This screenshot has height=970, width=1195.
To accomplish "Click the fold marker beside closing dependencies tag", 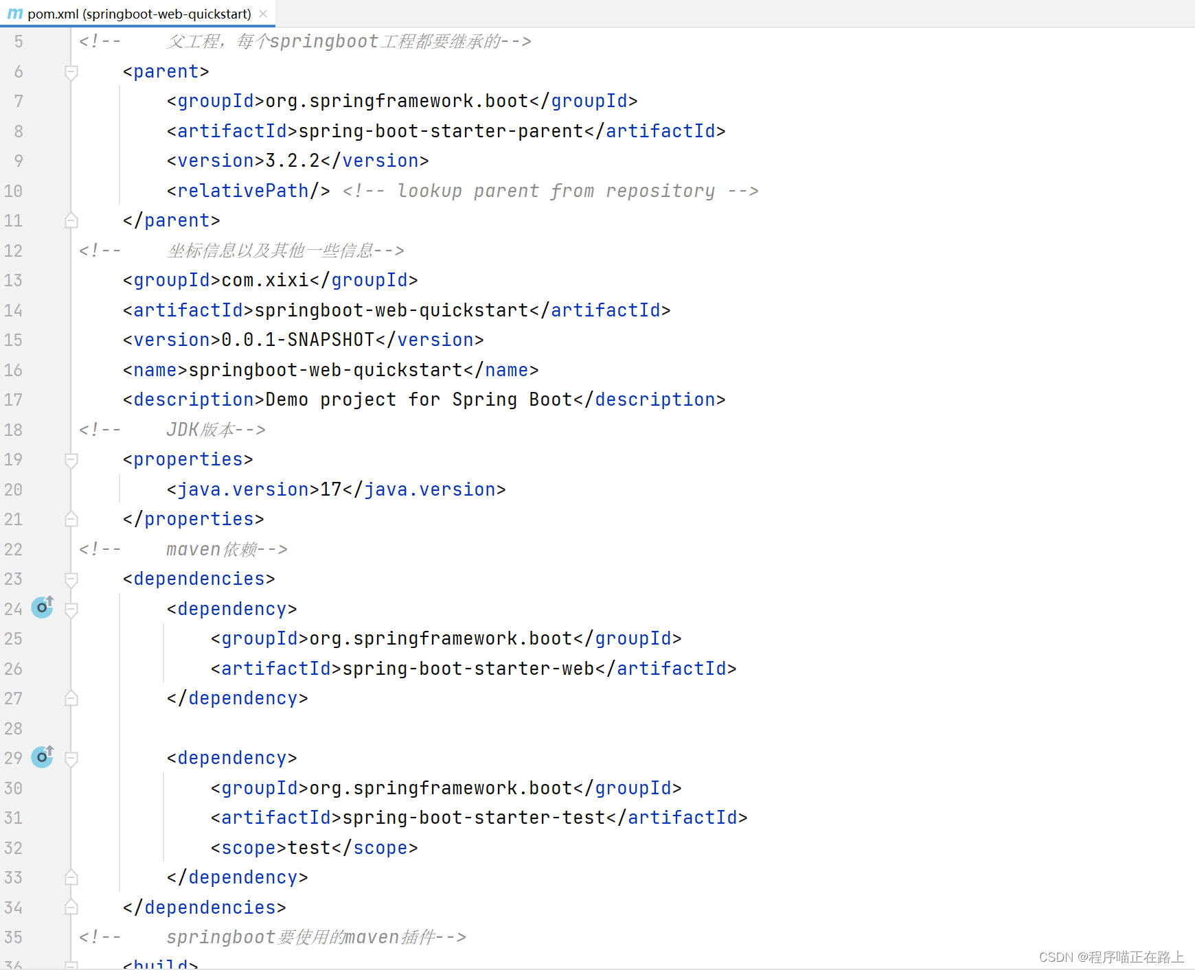I will (71, 908).
